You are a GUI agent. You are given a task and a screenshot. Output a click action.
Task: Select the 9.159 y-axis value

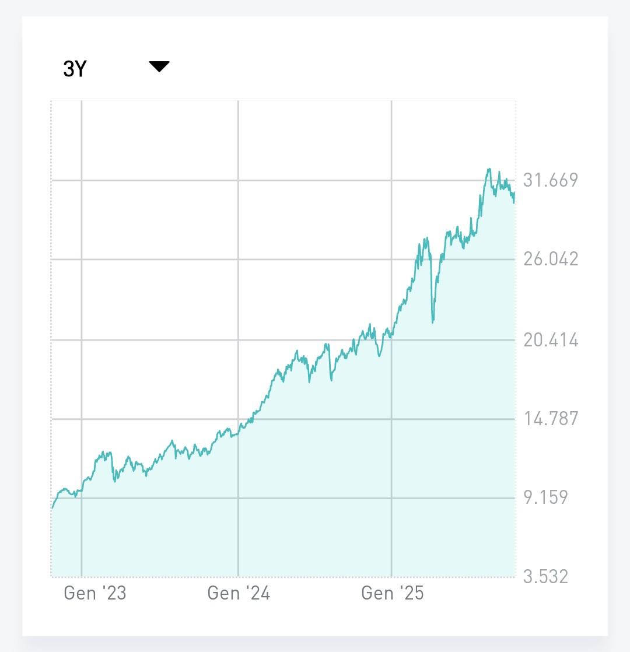pos(545,497)
